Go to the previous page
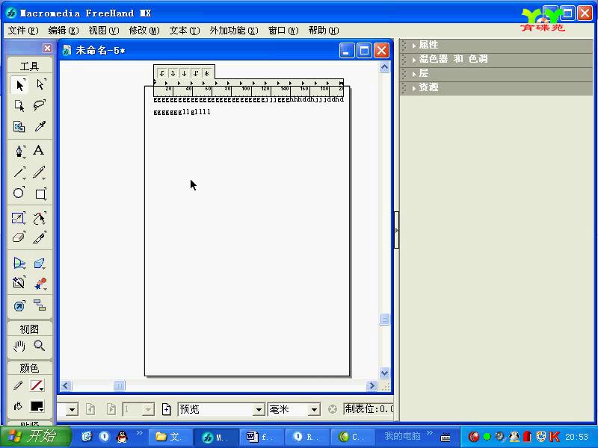 click(x=90, y=409)
